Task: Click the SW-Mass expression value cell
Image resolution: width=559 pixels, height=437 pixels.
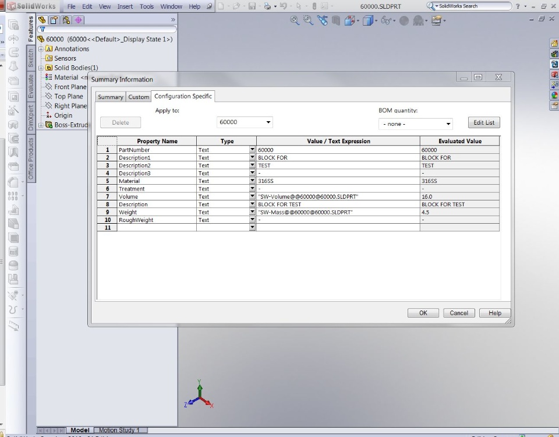Action: pos(338,212)
